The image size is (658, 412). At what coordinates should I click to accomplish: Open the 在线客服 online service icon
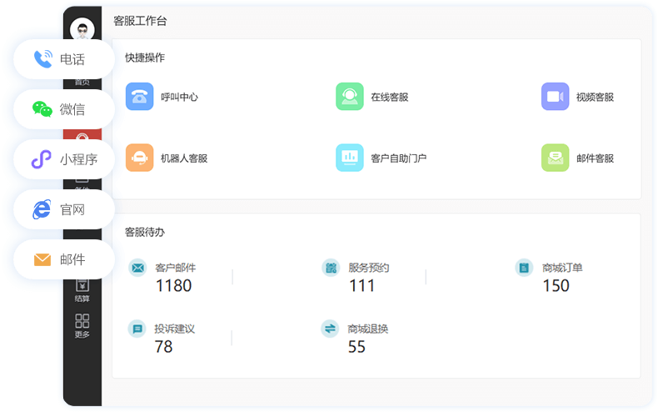350,97
